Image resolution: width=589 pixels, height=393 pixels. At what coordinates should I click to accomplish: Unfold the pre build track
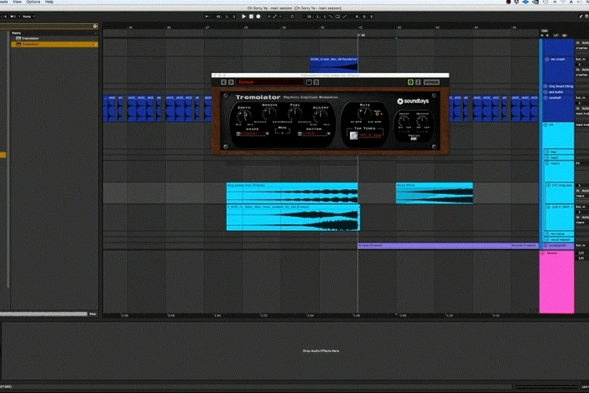[546, 93]
